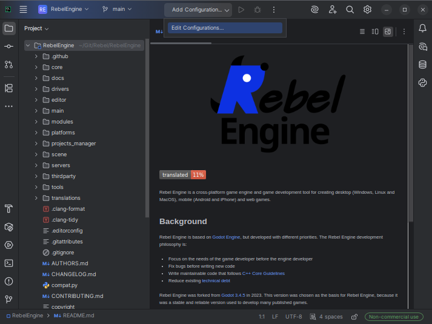Collapse the RebelEngine root folder
The image size is (432, 324).
28,45
